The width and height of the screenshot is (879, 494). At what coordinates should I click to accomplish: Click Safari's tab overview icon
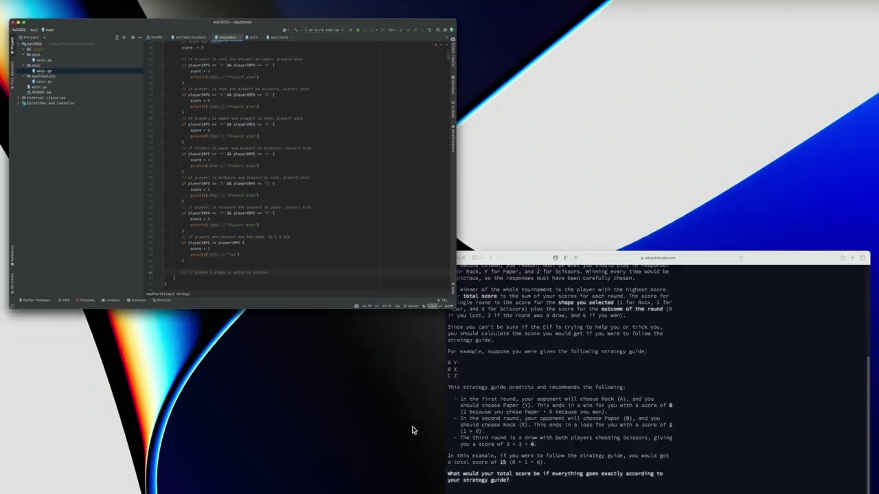coord(863,258)
